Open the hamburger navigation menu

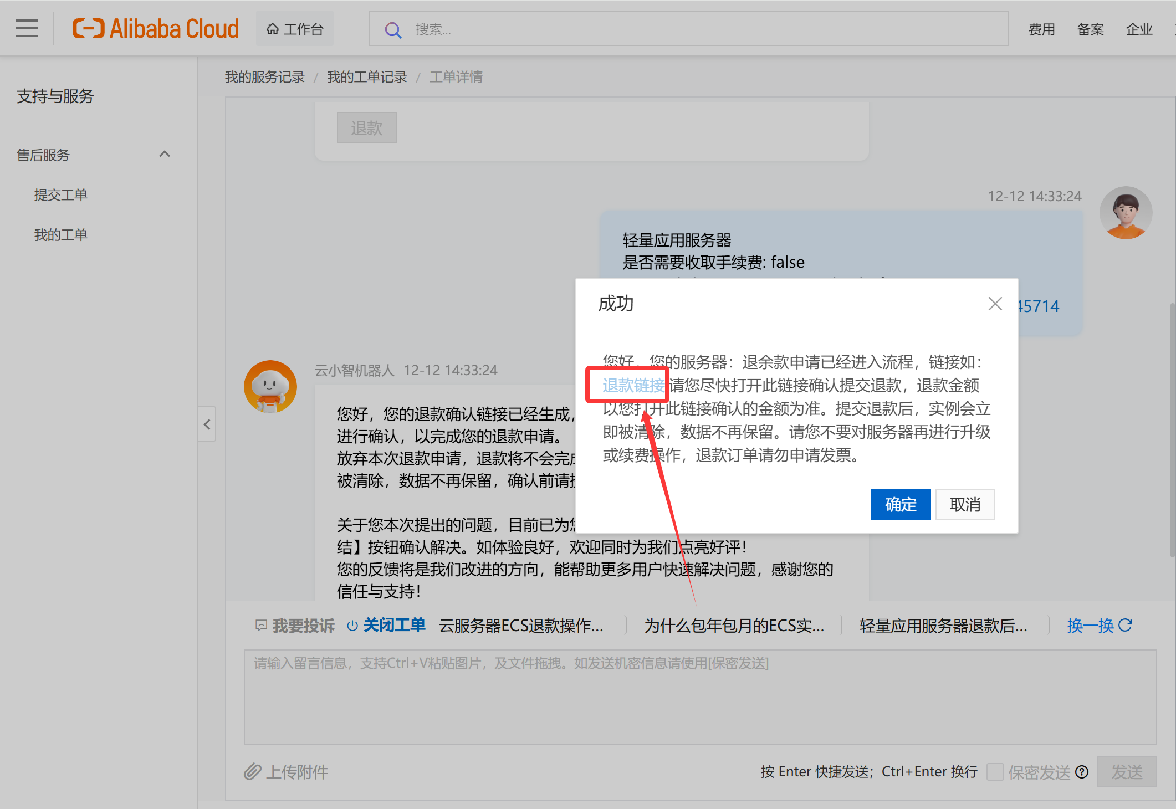tap(27, 28)
